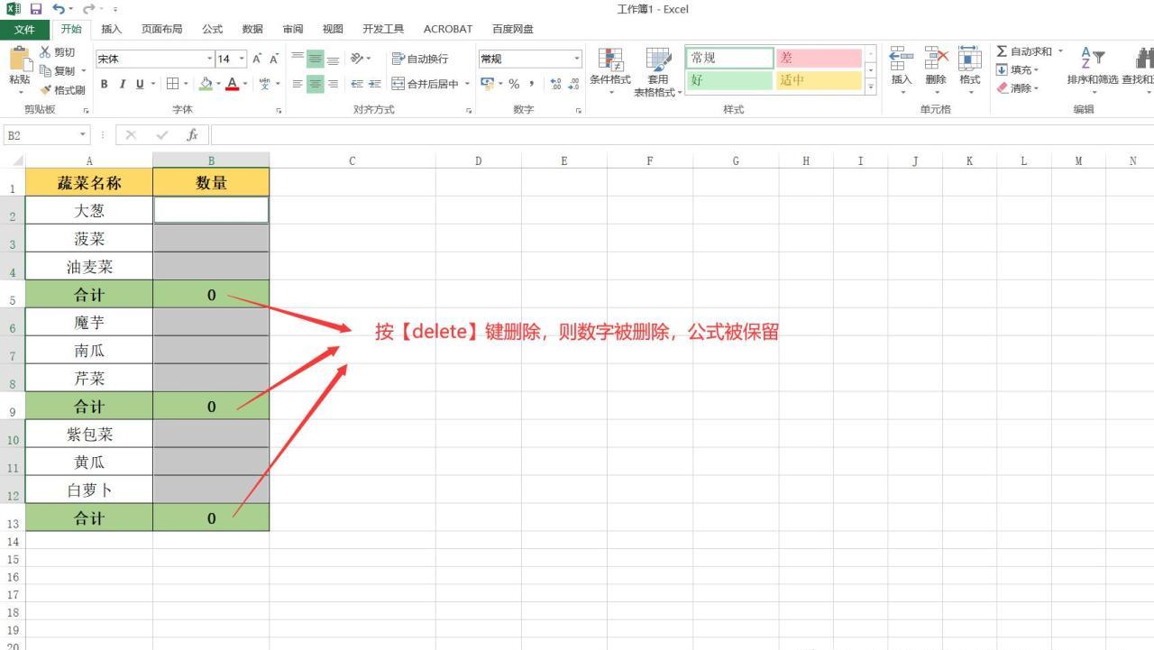Toggle center horizontal alignment

[316, 84]
